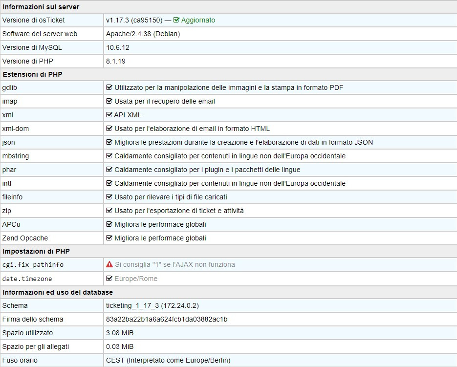The image size is (457, 367).
Task: Click the checkmark for phar extension
Action: 109,170
